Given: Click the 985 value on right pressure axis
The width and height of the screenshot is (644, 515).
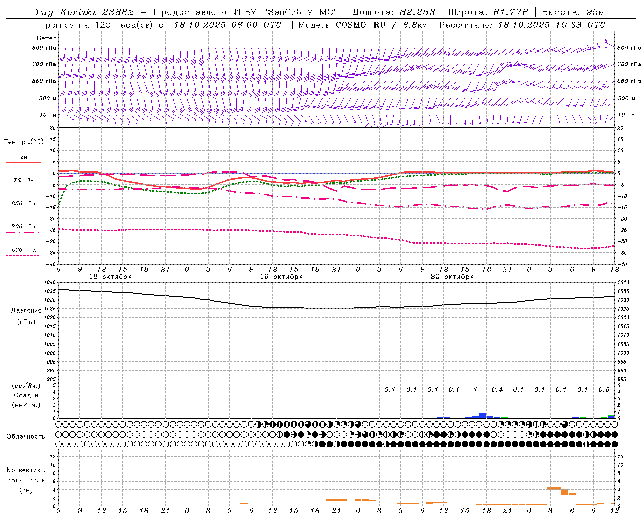Looking at the screenshot, I should tap(623, 379).
